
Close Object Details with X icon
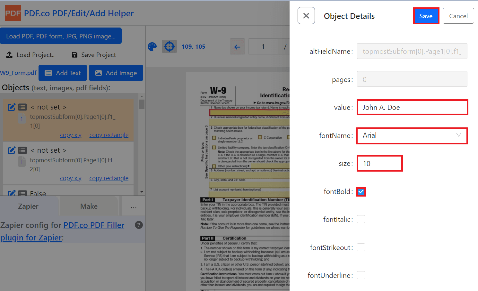[306, 16]
